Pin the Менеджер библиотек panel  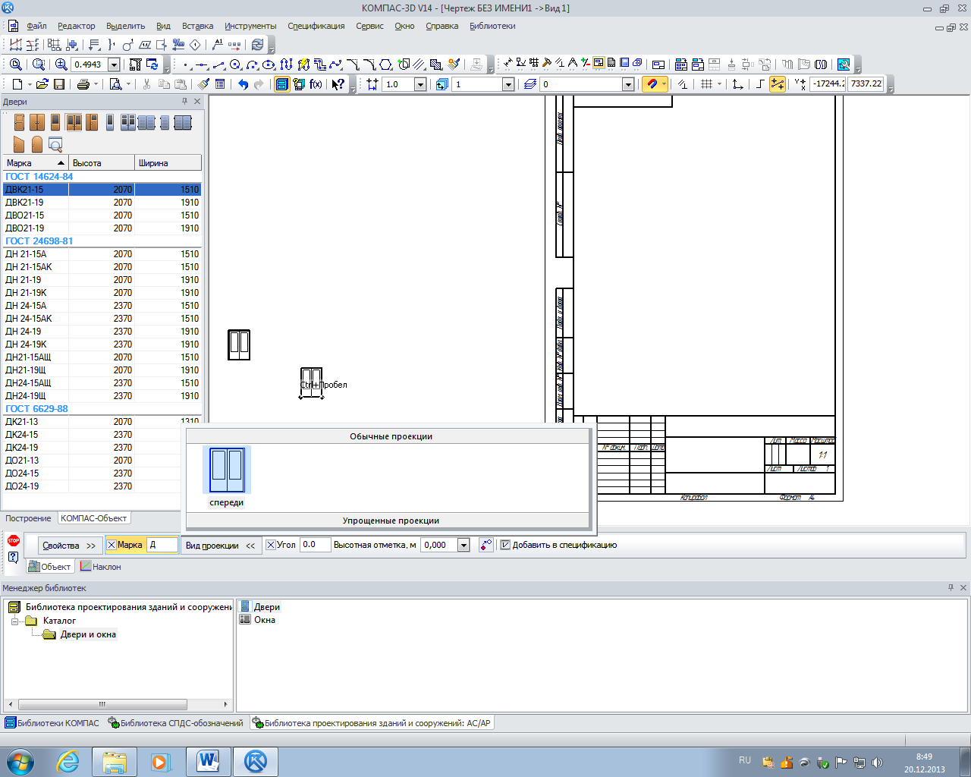951,587
